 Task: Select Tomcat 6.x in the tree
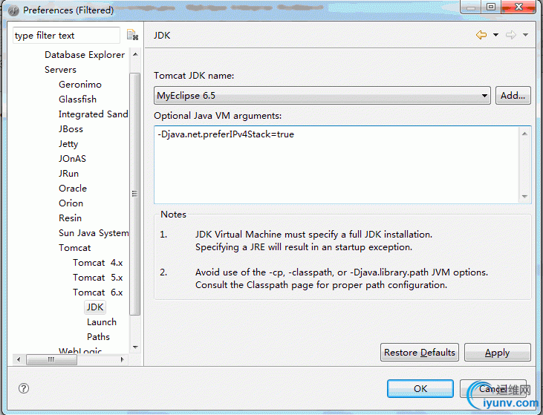[x=97, y=293]
